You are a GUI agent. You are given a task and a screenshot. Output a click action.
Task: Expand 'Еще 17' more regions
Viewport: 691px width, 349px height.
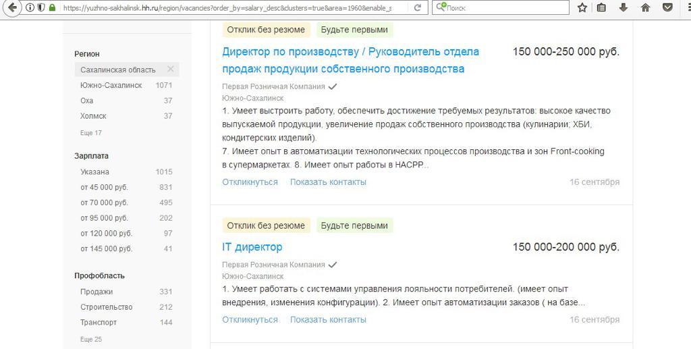91,132
